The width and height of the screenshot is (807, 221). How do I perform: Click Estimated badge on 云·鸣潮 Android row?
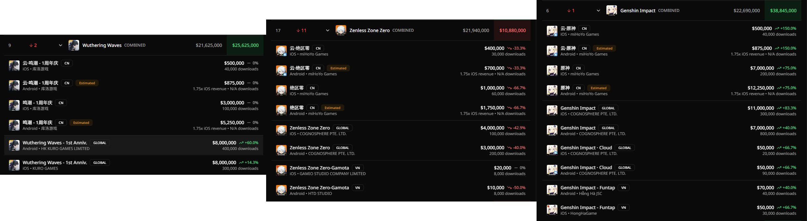(87, 83)
